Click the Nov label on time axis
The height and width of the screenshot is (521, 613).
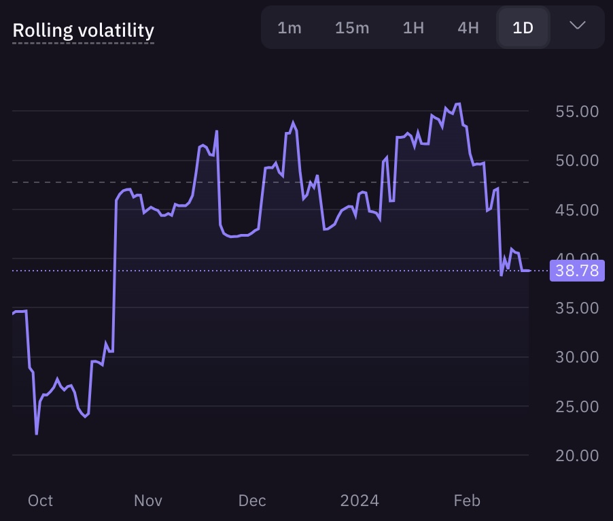click(147, 501)
